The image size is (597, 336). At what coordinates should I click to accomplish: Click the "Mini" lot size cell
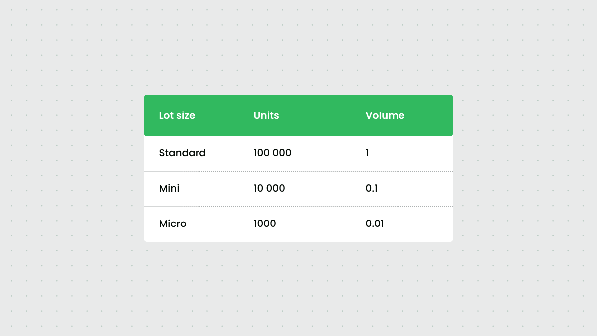point(169,188)
